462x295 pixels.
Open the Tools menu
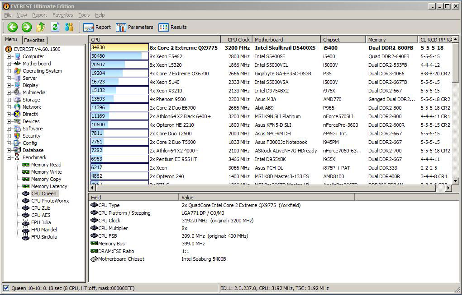coord(84,15)
